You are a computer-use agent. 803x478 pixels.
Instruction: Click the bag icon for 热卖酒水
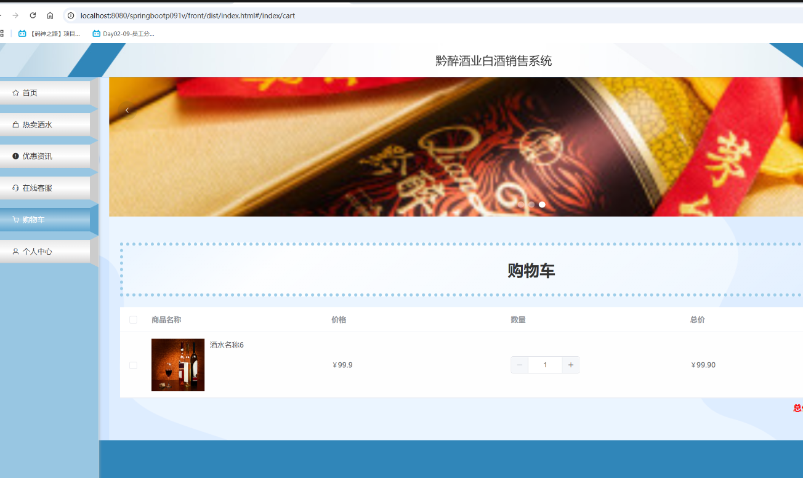tap(15, 125)
